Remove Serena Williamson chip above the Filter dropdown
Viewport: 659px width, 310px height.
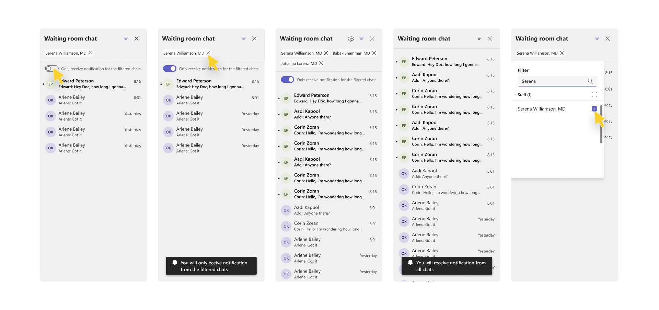tap(562, 53)
